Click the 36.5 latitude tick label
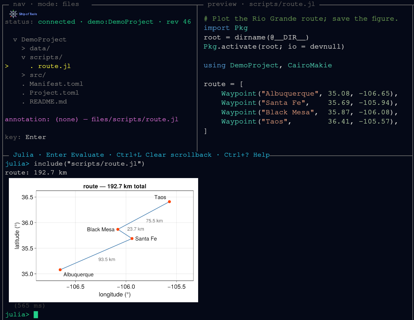 click(27, 197)
